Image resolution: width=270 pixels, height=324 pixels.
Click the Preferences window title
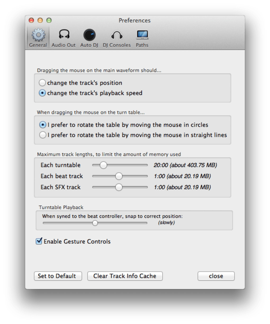tap(134, 20)
